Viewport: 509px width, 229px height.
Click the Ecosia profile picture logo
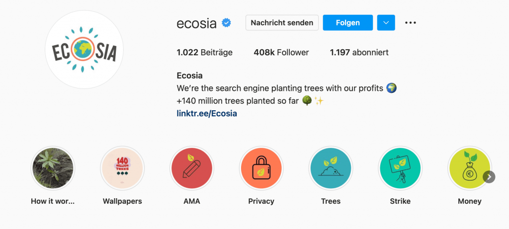pos(84,50)
